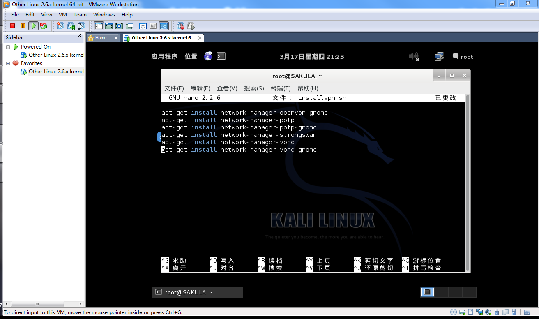
Task: Open the 应用程序 applications menu in the guest
Action: point(164,57)
